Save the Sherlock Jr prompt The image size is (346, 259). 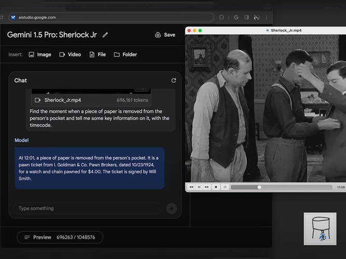tap(165, 35)
